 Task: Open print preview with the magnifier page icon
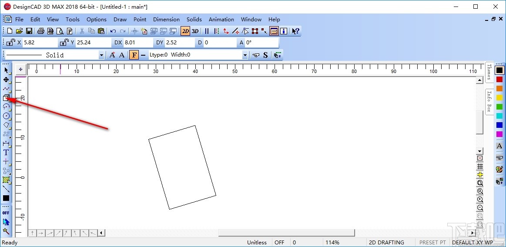click(60, 31)
